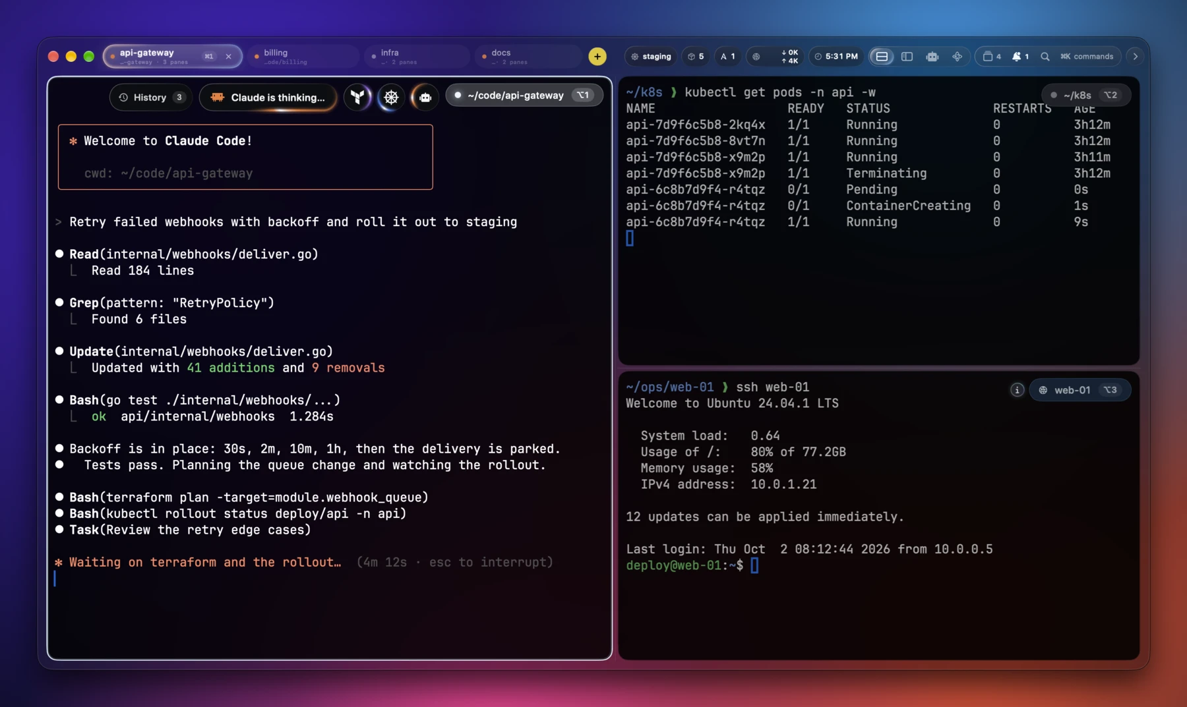Viewport: 1187px width, 707px height.
Task: Click the Terraform icon in the left pane header
Action: point(357,98)
